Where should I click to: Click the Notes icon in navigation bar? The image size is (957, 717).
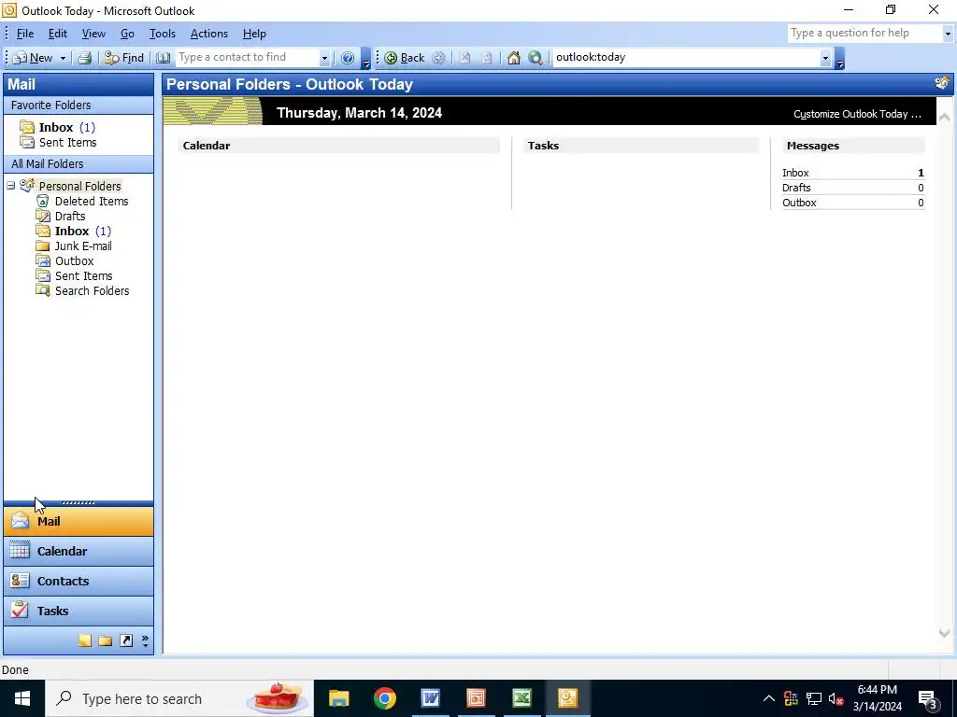[x=85, y=640]
